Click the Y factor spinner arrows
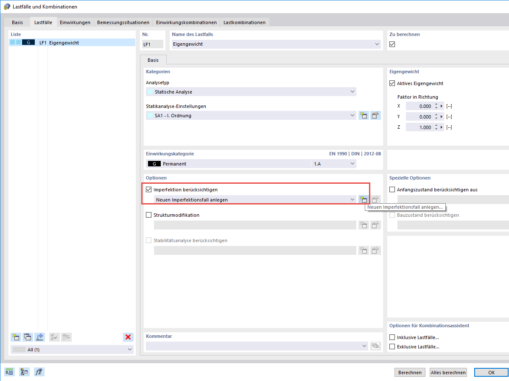The image size is (509, 381). click(x=436, y=117)
